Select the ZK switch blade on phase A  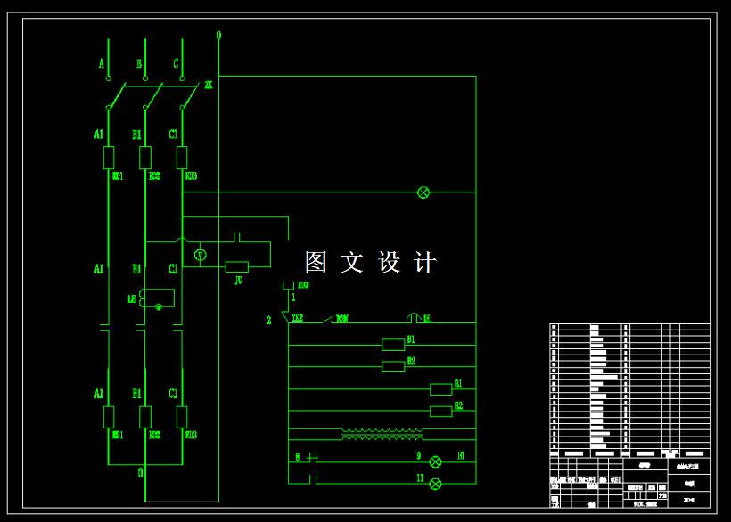tap(117, 96)
